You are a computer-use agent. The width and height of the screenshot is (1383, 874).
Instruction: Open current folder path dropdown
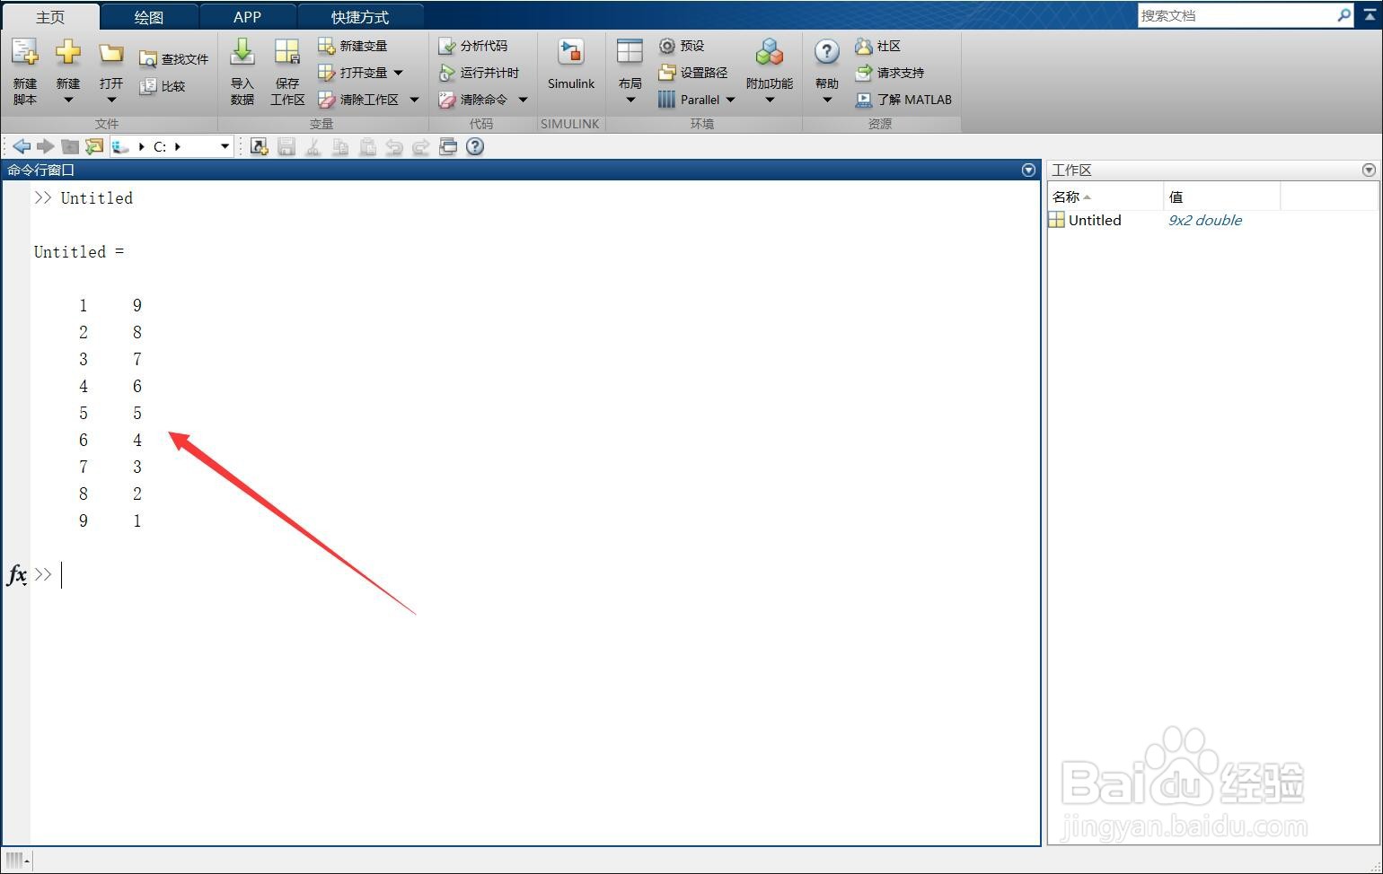(225, 146)
